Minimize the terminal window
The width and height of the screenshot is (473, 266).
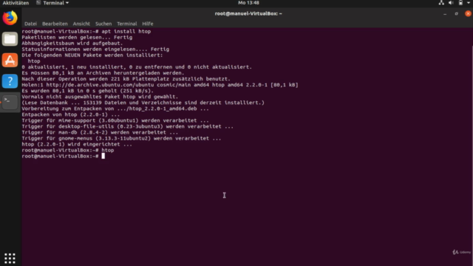click(445, 13)
